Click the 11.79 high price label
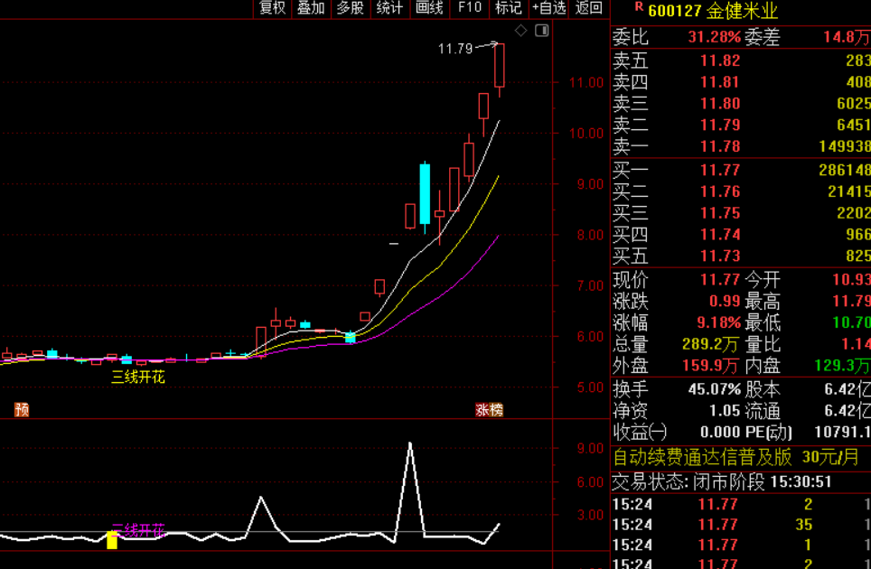871x569 pixels. pos(455,49)
